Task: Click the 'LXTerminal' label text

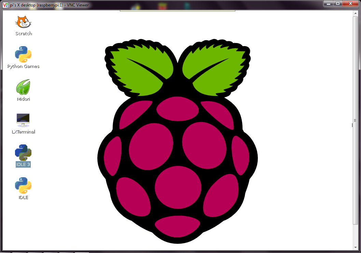Action: (24, 132)
